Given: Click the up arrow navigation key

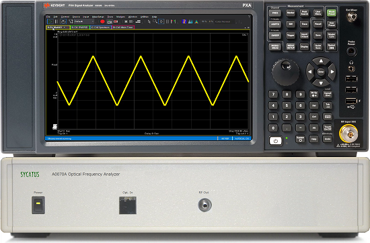Looking at the screenshot, I should pos(321,61).
